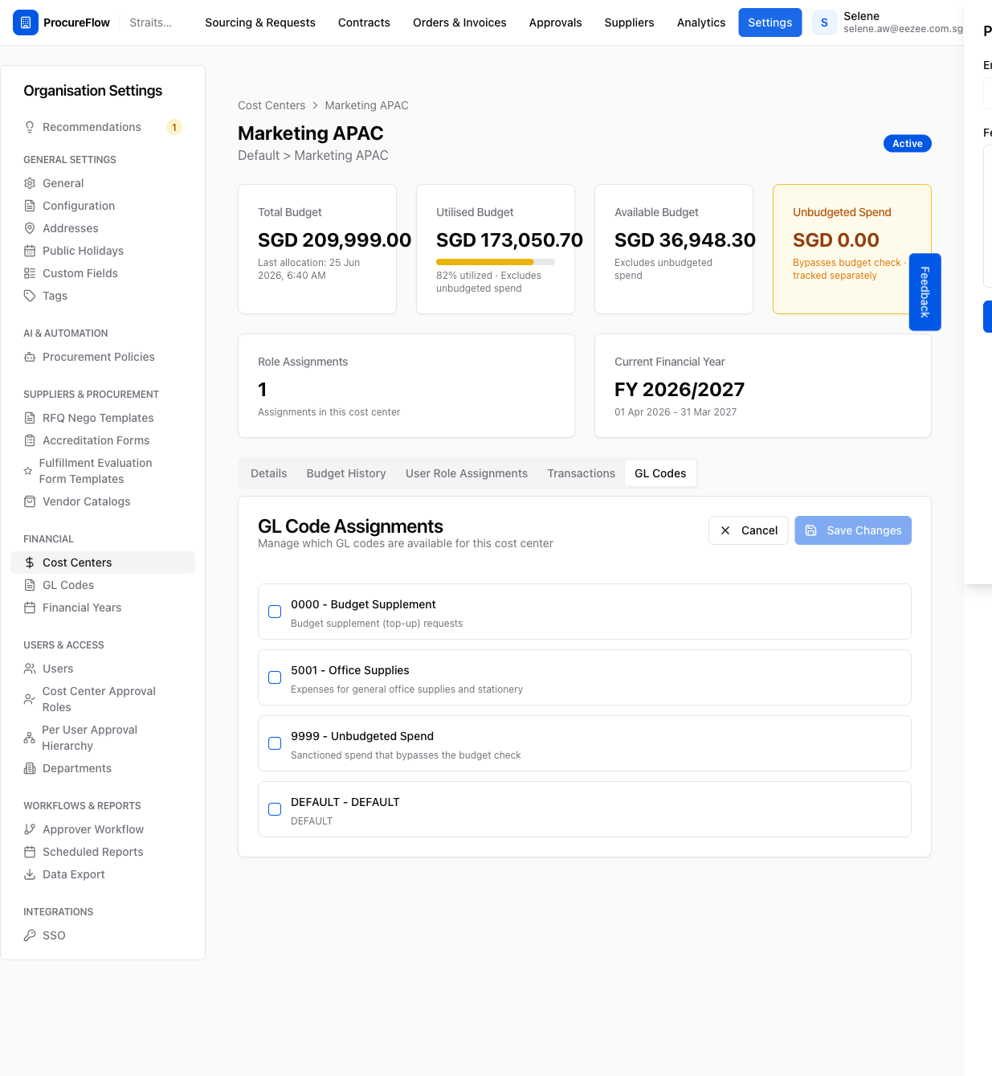Click the Current Financial Year card

coord(763,386)
